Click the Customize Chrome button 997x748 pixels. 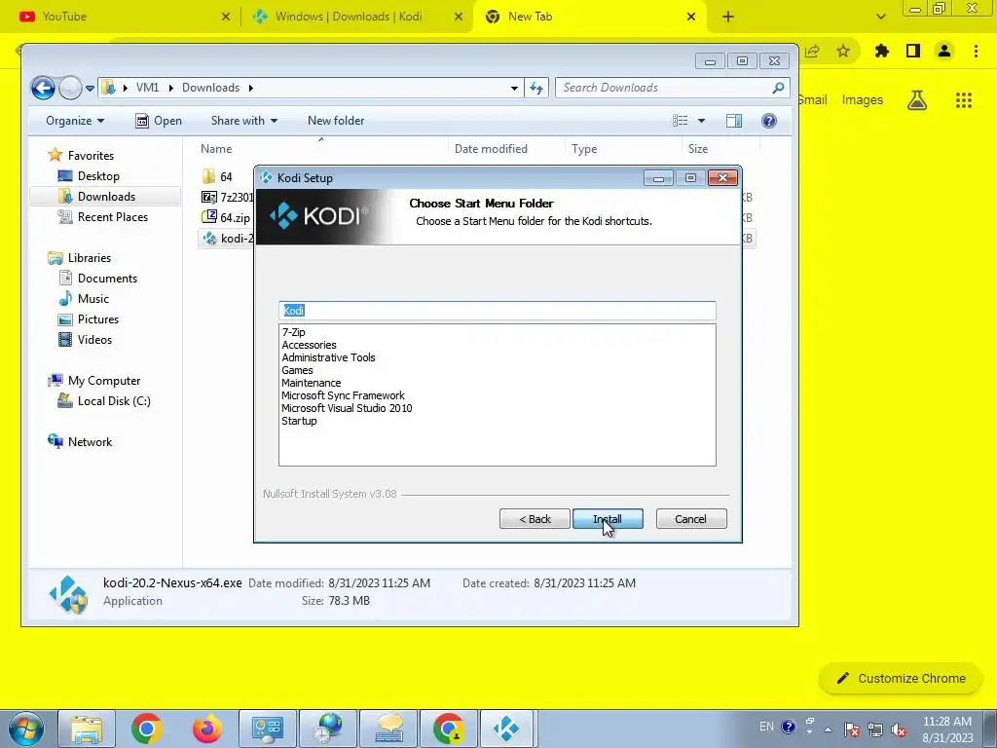pos(902,678)
